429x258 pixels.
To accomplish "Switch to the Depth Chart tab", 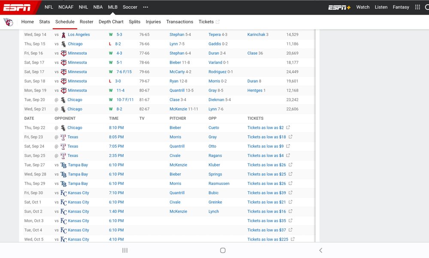I will (x=111, y=22).
